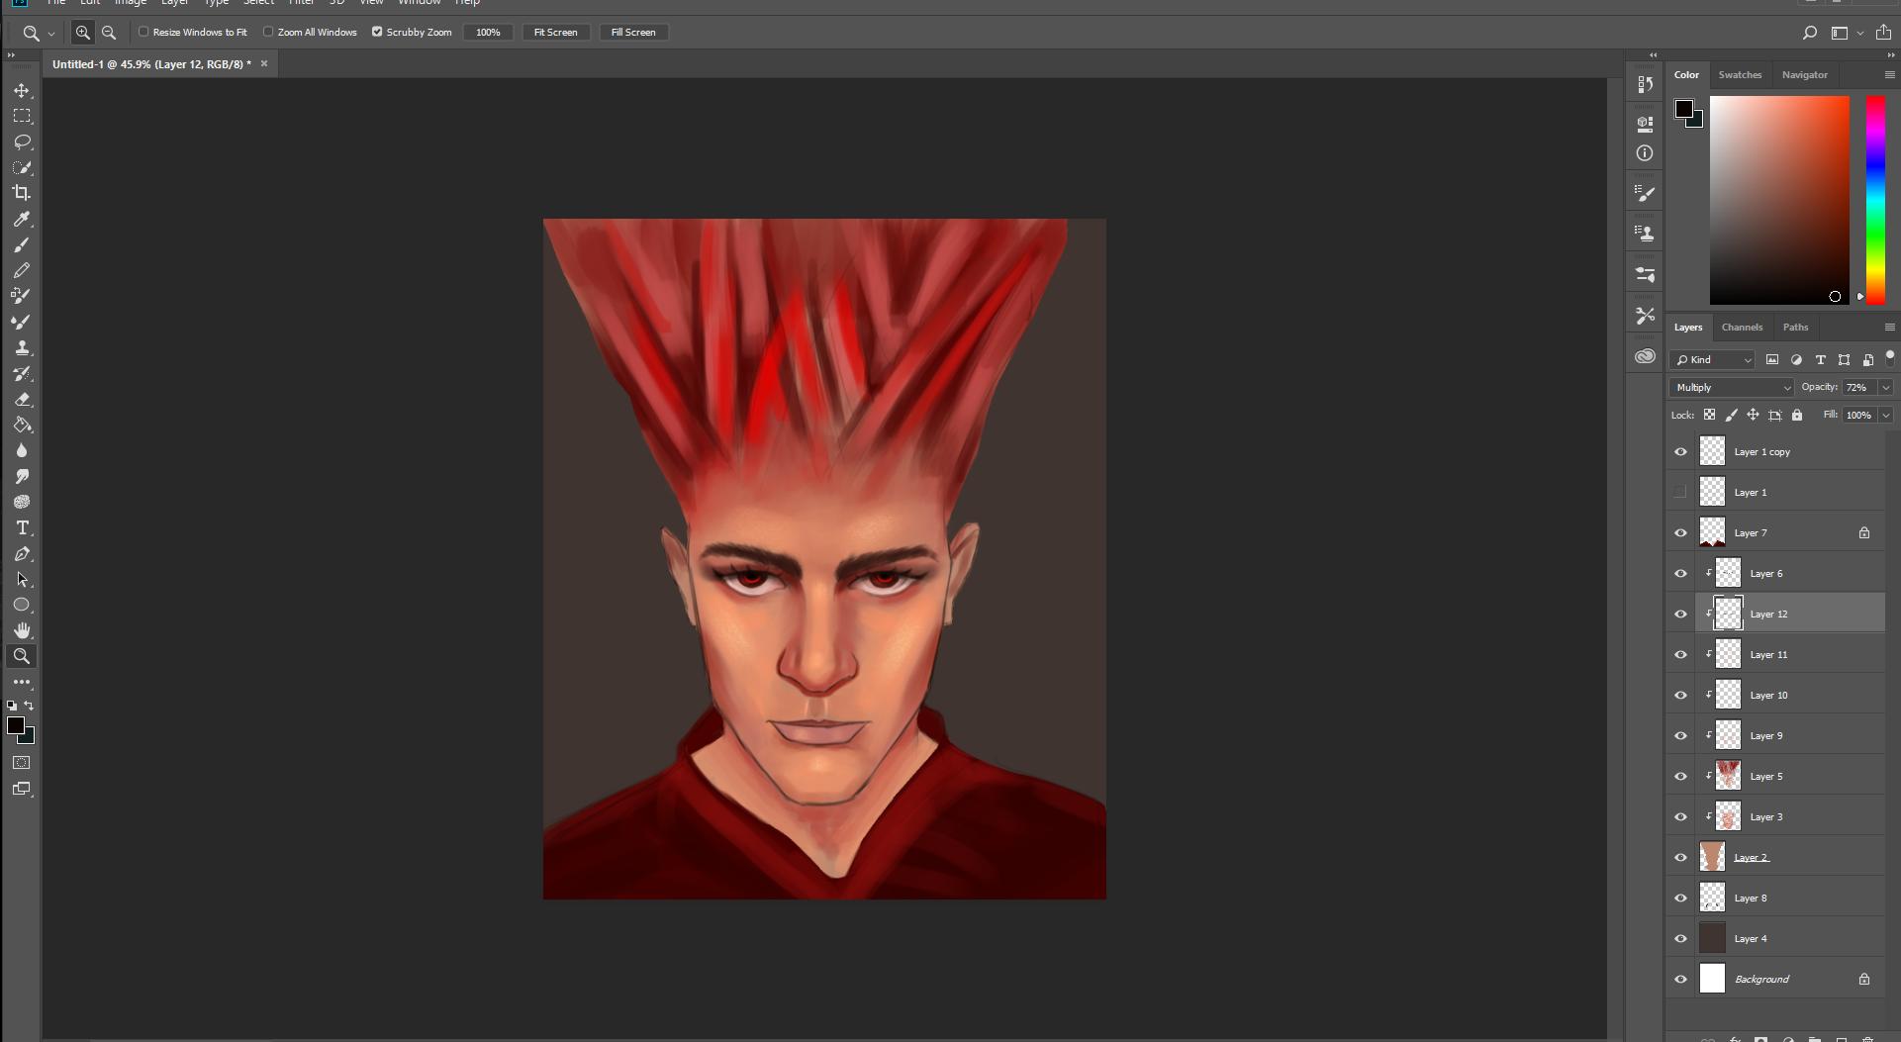Viewport: 1901px width, 1042px height.
Task: Select the Eyedropper tool
Action: [22, 219]
